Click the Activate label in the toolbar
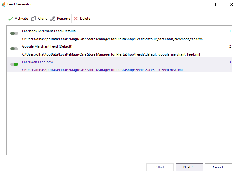This screenshot has height=175, width=238. pyautogui.click(x=22, y=19)
